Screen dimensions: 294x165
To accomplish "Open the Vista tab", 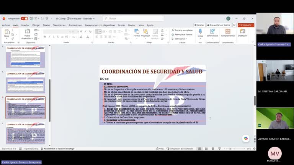I will pos(141,25).
